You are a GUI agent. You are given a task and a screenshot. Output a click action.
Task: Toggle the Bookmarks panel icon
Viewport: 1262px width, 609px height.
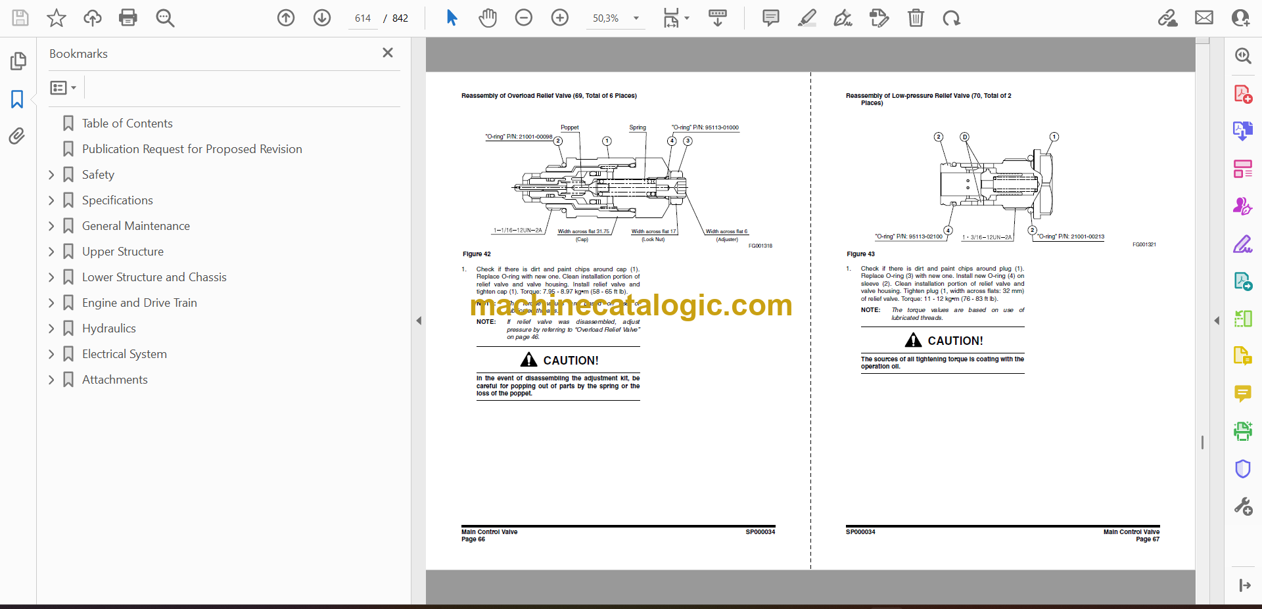(18, 99)
